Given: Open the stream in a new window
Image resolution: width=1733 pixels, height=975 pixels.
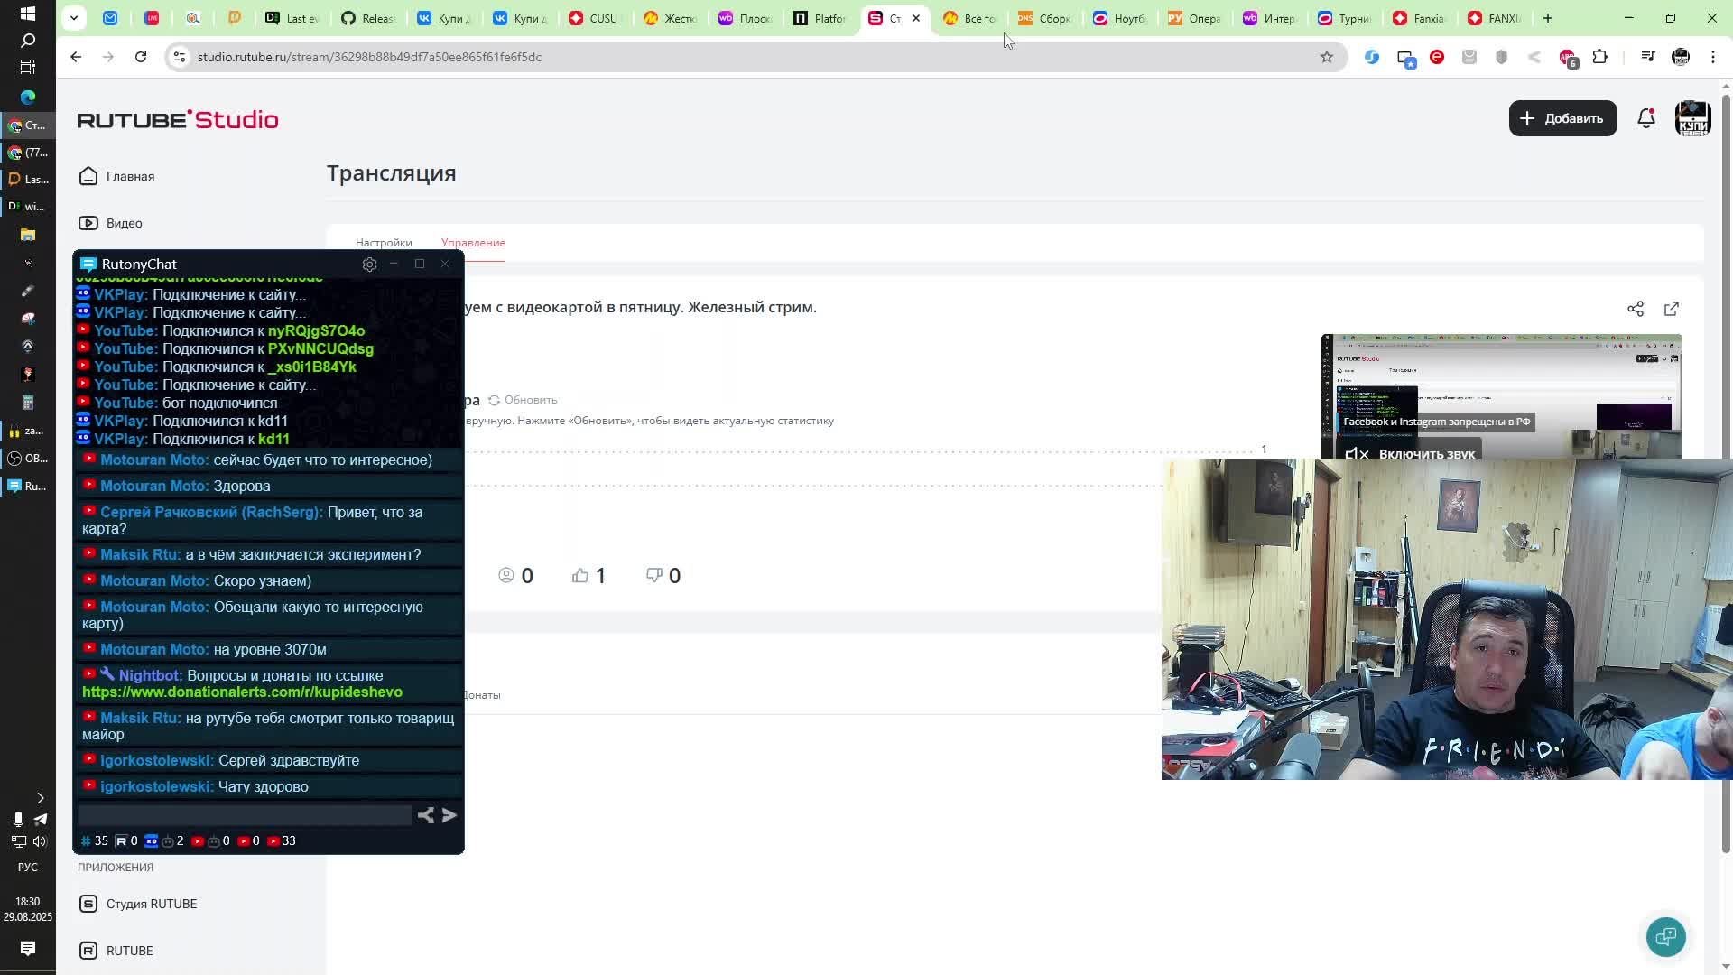Looking at the screenshot, I should 1672,309.
